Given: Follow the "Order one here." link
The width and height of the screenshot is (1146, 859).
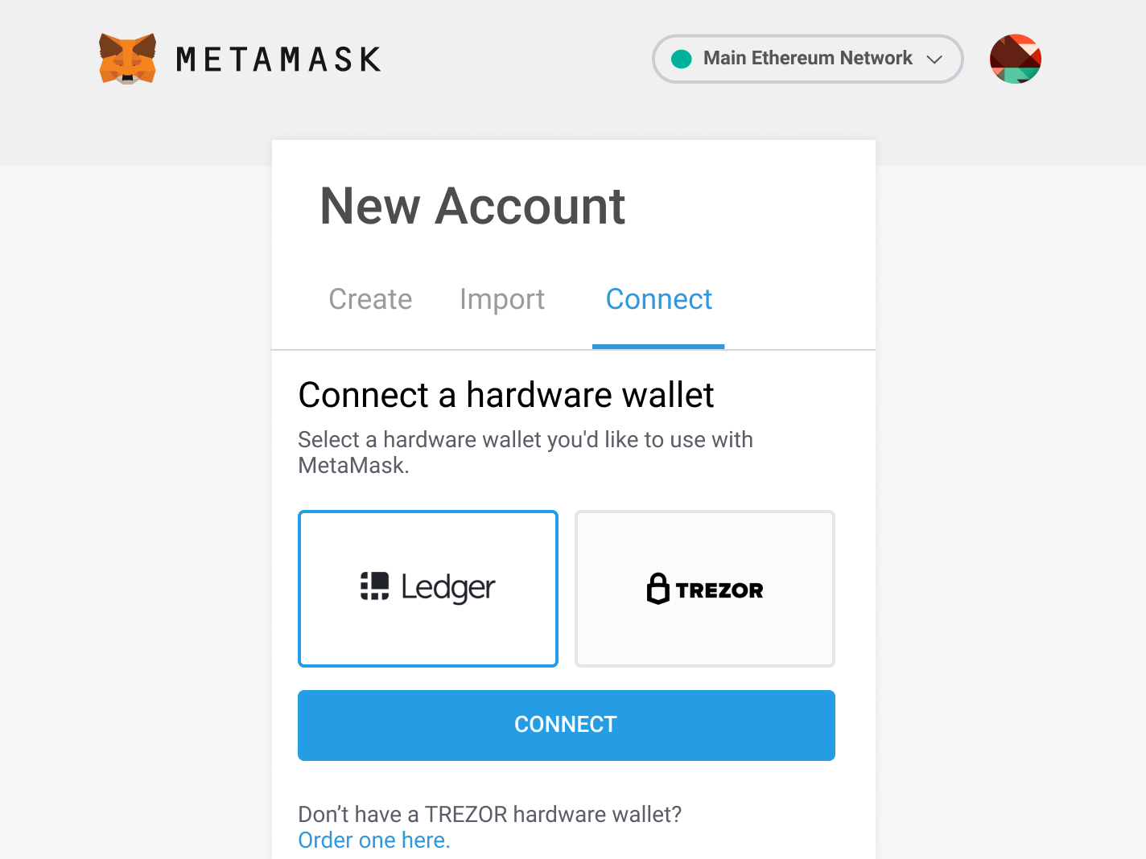Looking at the screenshot, I should point(374,840).
